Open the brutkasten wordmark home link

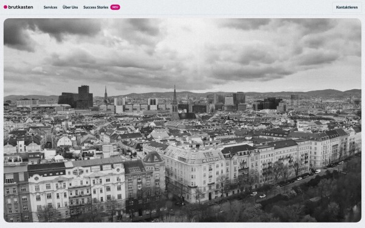(21, 7)
